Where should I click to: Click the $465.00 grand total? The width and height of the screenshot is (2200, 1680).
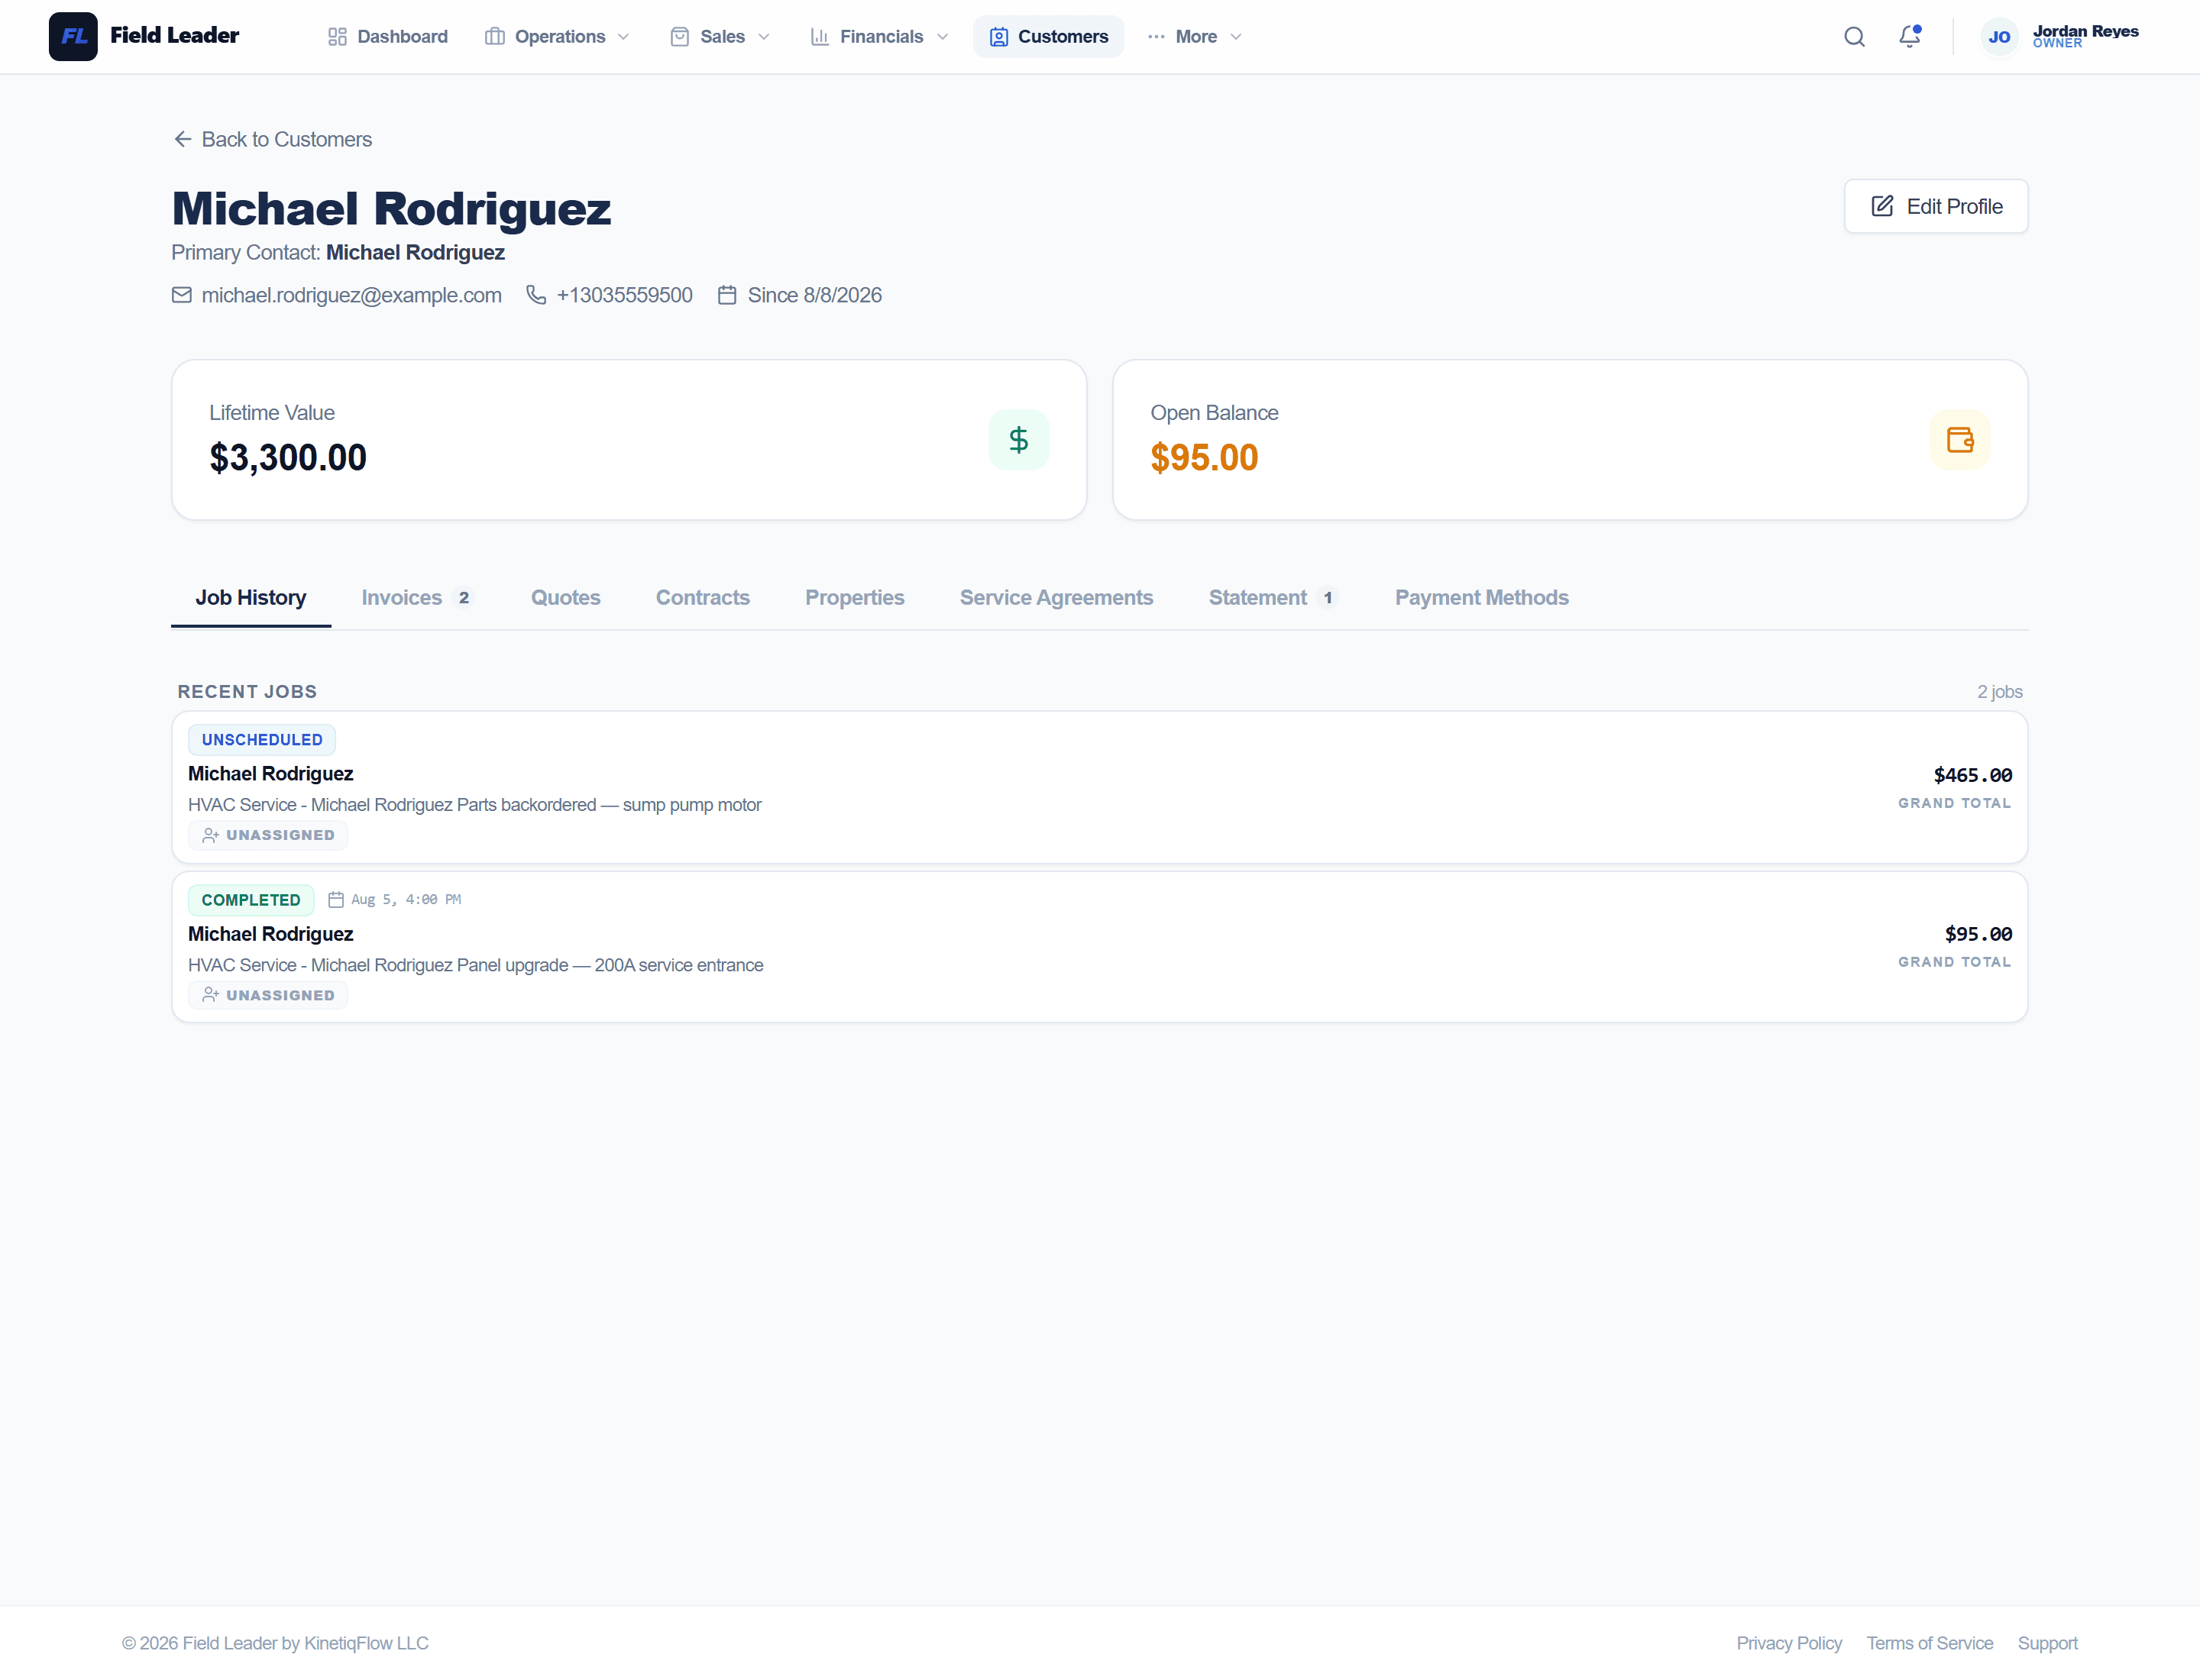[x=1972, y=775]
